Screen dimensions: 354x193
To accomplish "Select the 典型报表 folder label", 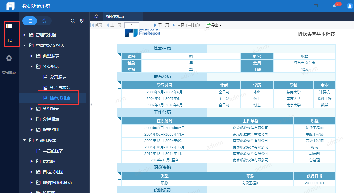I will coord(51,56).
